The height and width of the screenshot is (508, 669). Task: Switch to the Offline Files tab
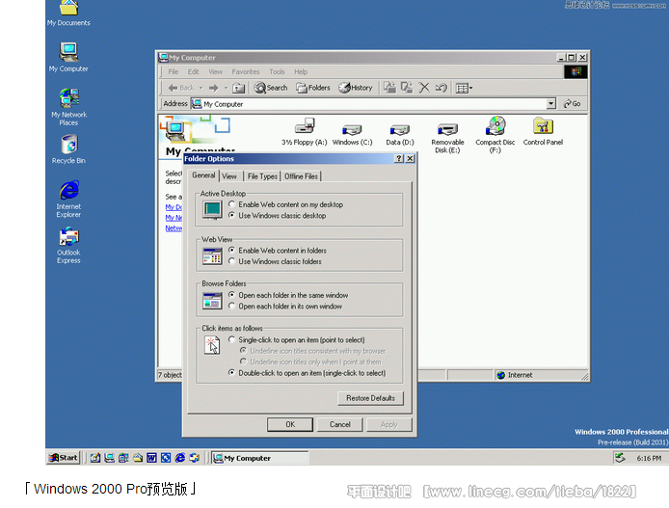coord(301,176)
